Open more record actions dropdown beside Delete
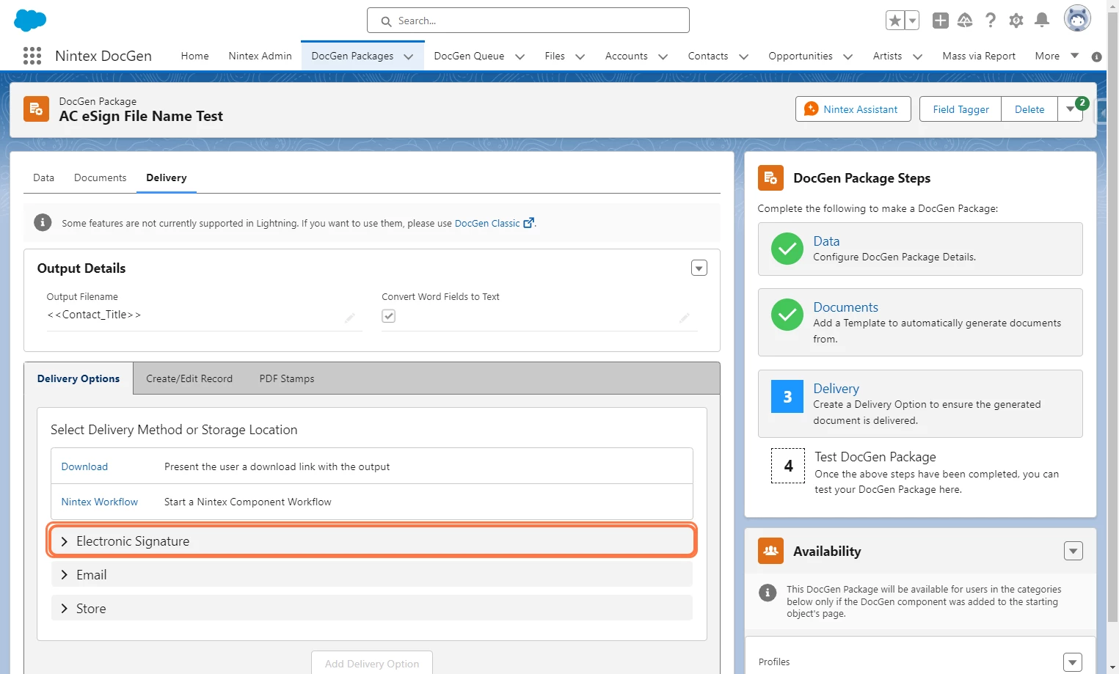This screenshot has height=674, width=1119. click(x=1070, y=109)
